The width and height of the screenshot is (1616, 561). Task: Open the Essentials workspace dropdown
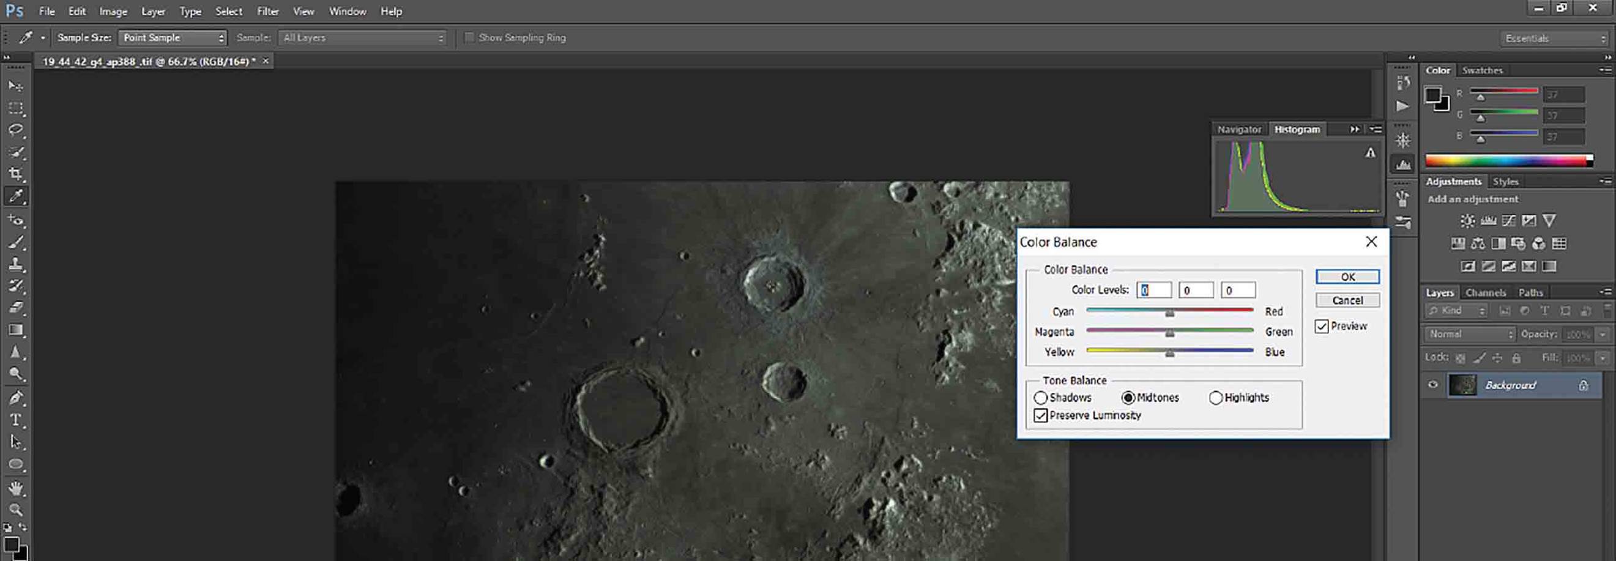1555,39
